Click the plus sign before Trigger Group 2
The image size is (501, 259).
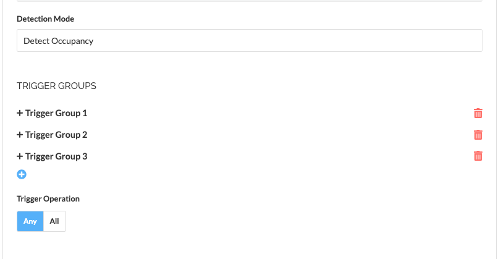click(x=20, y=135)
